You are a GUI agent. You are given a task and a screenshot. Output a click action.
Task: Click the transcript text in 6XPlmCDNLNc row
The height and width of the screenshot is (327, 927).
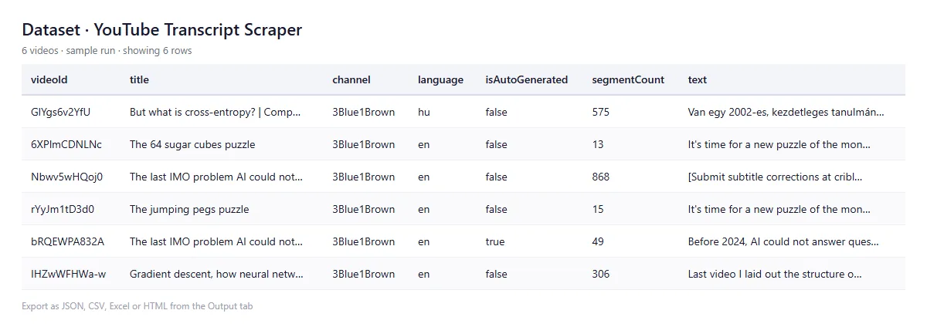click(779, 144)
